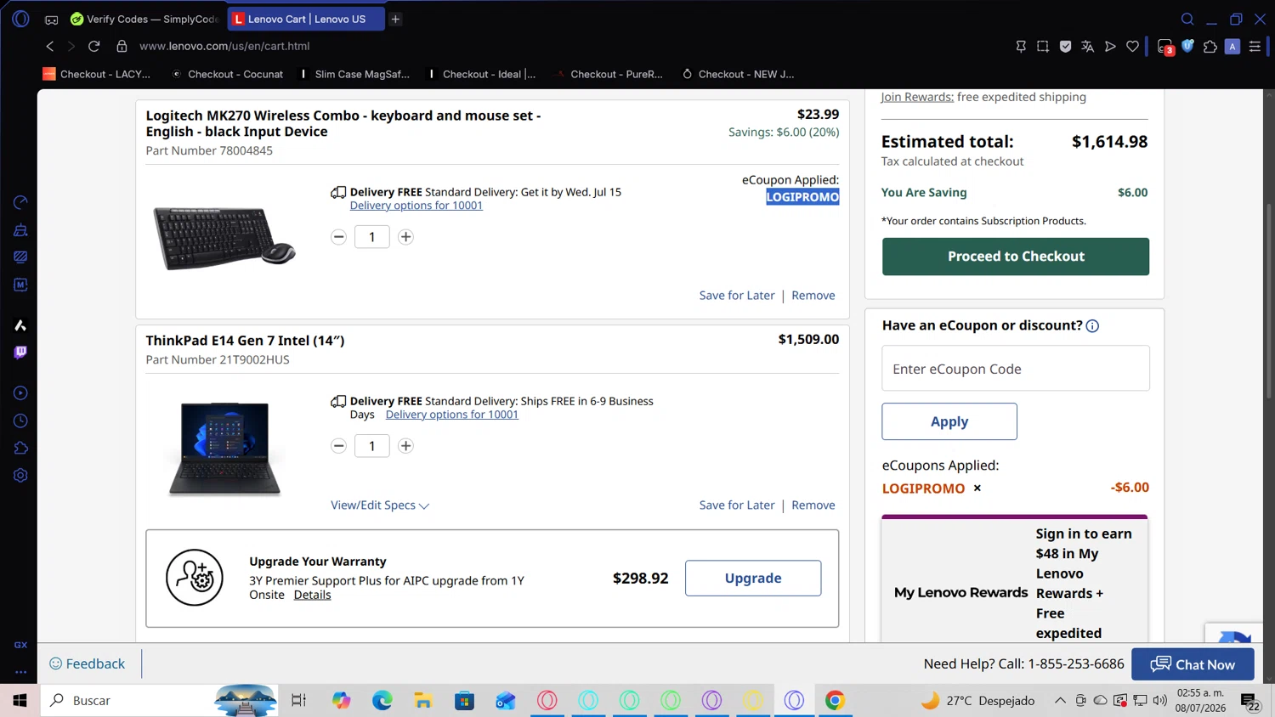Open the Easy Setup sliders icon
The height and width of the screenshot is (717, 1275).
tap(1255, 47)
